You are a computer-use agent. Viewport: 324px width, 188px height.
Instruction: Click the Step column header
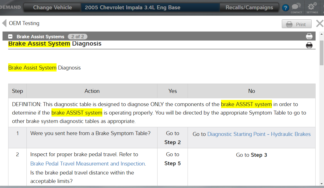[x=17, y=91]
